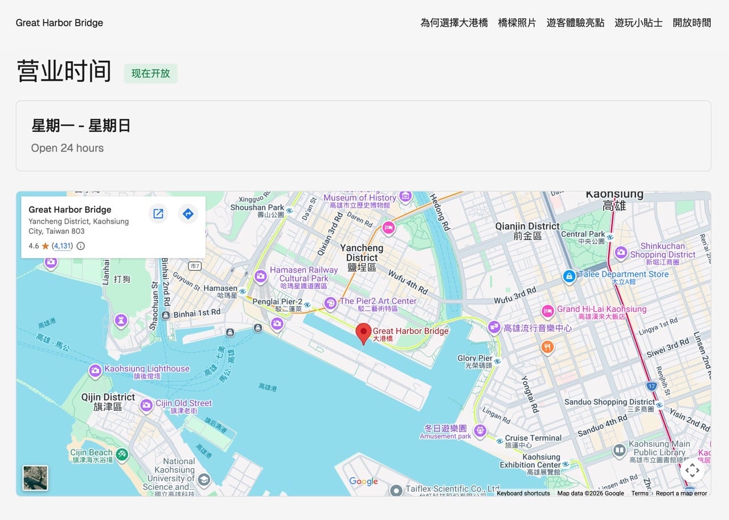The image size is (729, 520).
Task: Click the Yancheng District, Kaohsiung City address text
Action: [x=79, y=226]
